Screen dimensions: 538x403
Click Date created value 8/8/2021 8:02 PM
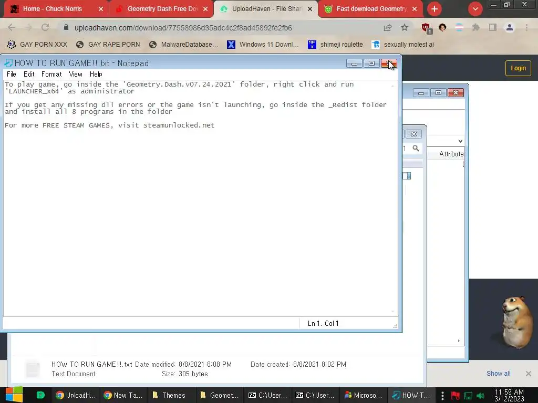(319, 365)
